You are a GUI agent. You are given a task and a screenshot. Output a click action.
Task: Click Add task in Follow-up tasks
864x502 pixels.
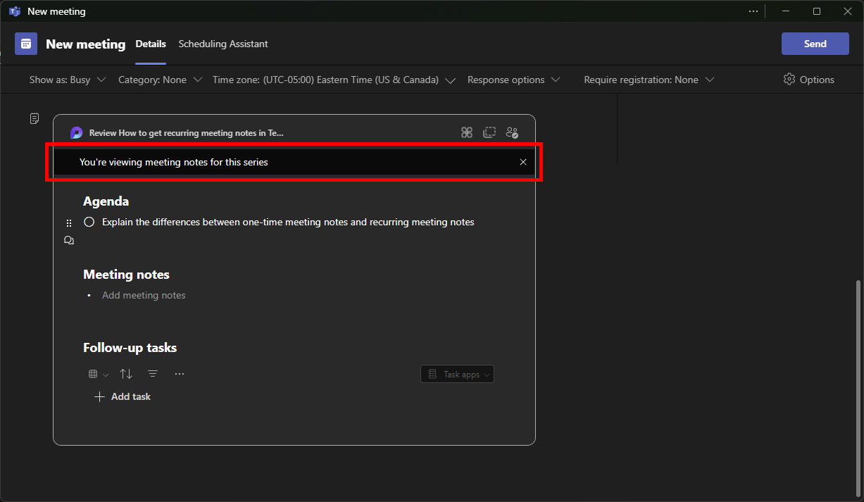click(123, 396)
